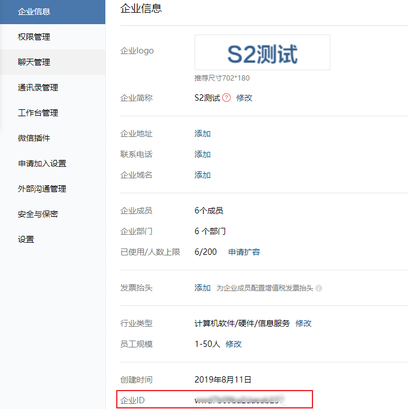Open the 工作台管理 section
Image resolution: width=408 pixels, height=409 pixels.
[38, 113]
